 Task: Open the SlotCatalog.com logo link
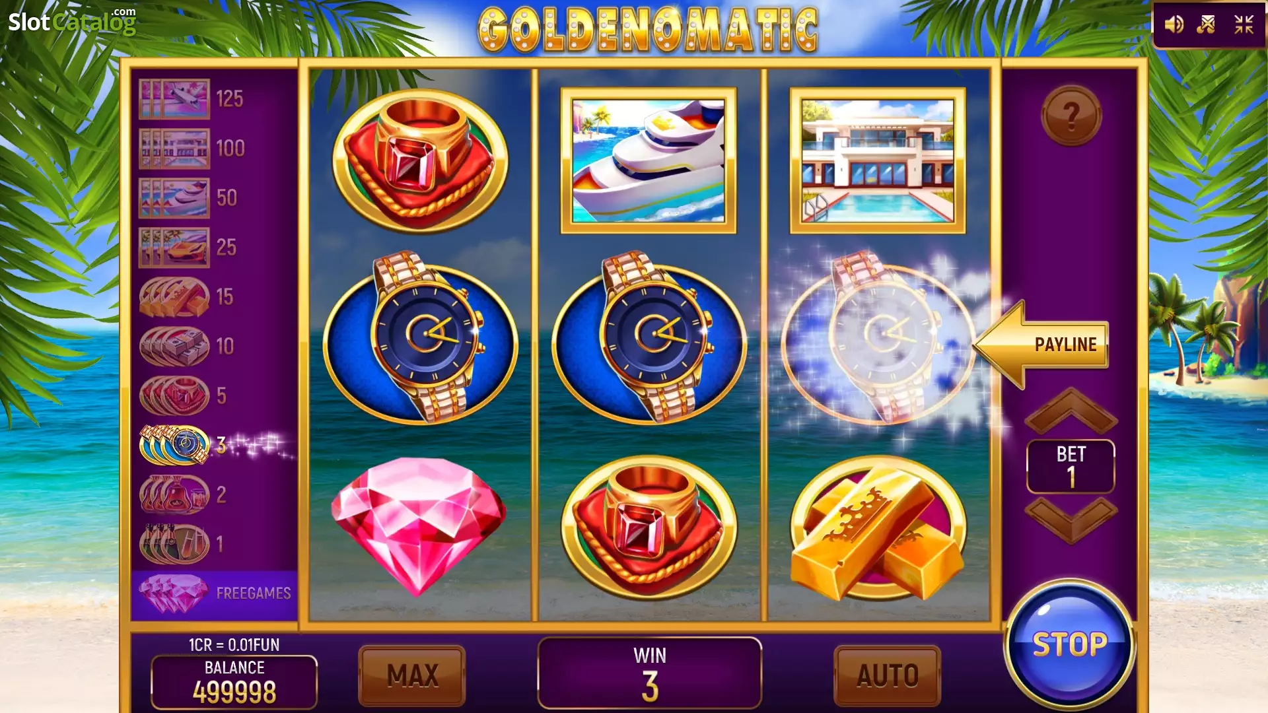click(x=72, y=21)
